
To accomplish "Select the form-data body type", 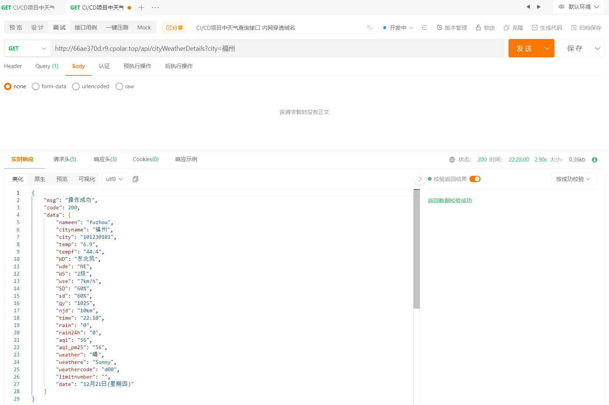I will point(49,86).
